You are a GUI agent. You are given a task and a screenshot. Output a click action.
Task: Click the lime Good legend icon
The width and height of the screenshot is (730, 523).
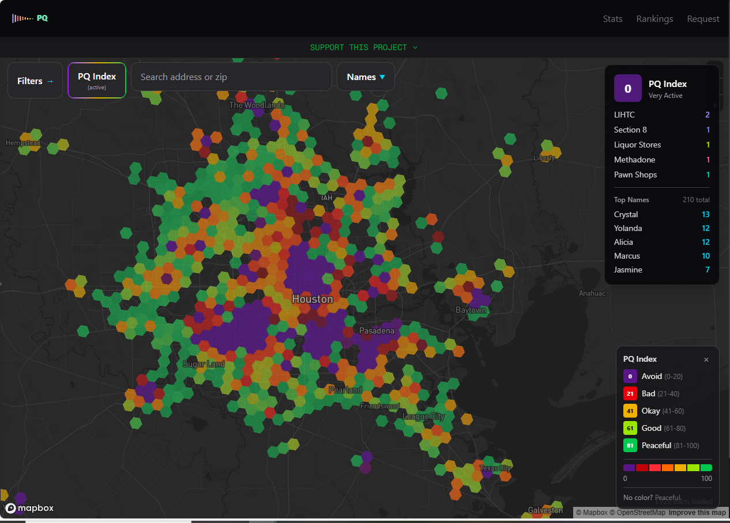pyautogui.click(x=630, y=429)
